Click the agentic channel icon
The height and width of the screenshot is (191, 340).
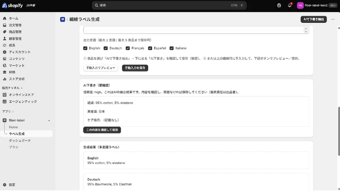pos(5,101)
